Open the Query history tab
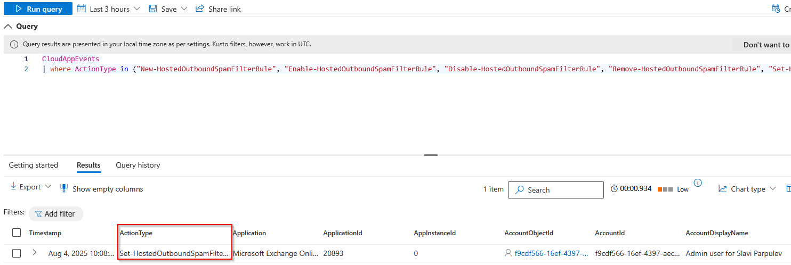 (138, 165)
